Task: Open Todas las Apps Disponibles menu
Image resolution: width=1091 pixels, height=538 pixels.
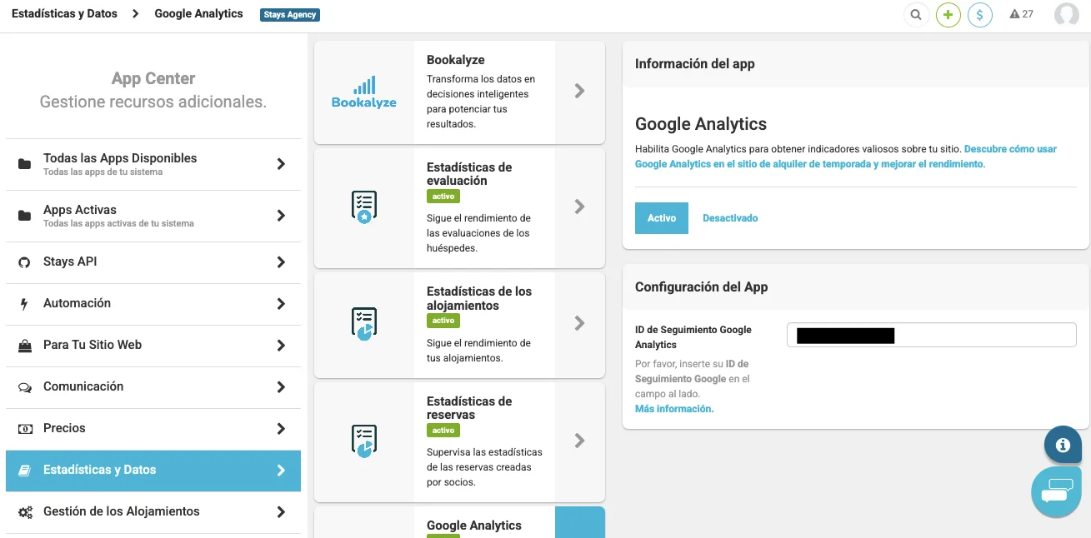Action: click(153, 164)
